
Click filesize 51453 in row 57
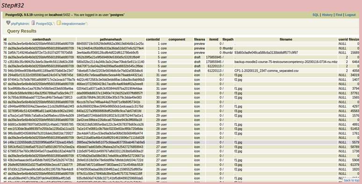[x=355, y=129]
